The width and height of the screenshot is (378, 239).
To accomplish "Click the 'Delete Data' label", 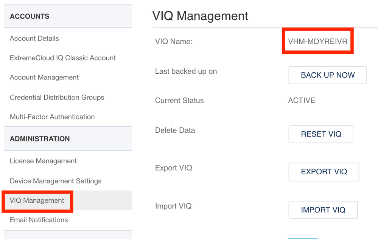I will [175, 130].
